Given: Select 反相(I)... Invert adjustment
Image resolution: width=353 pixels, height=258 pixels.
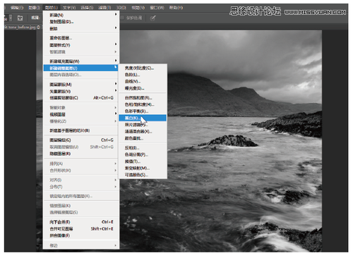Looking at the screenshot, I should (143, 148).
